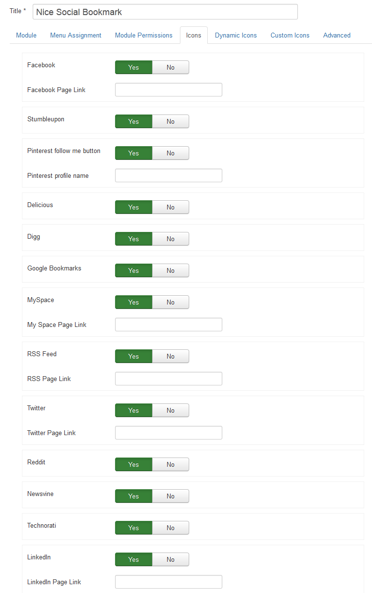Disable the Facebook icon option
This screenshot has height=593, width=372.
pyautogui.click(x=171, y=67)
